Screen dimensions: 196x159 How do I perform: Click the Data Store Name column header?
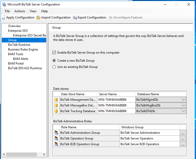(x=78, y=94)
